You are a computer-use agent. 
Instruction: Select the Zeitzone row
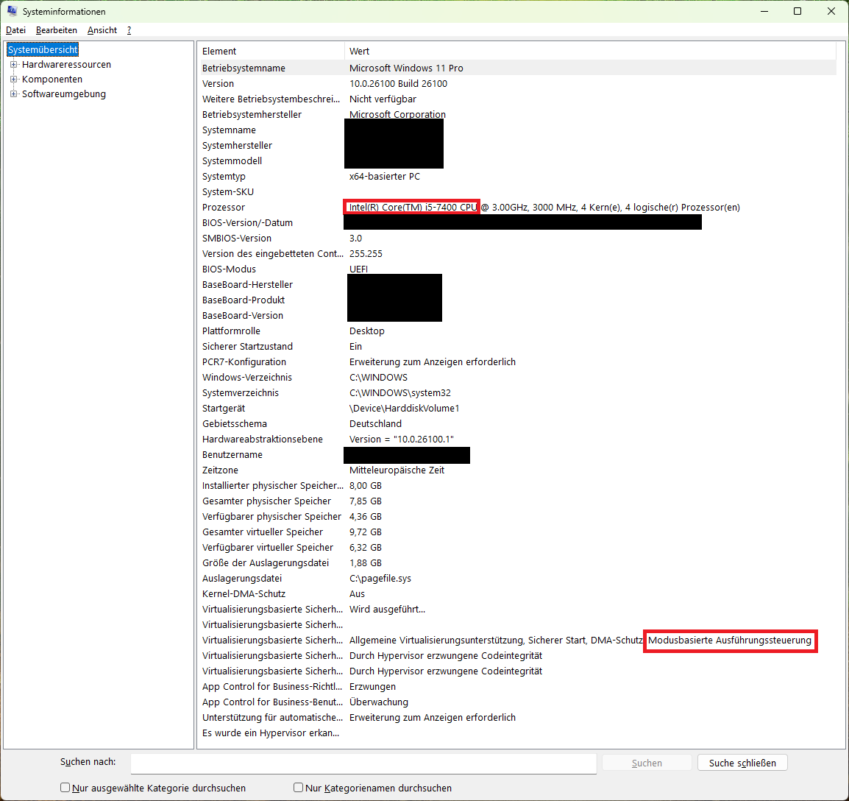[517, 470]
